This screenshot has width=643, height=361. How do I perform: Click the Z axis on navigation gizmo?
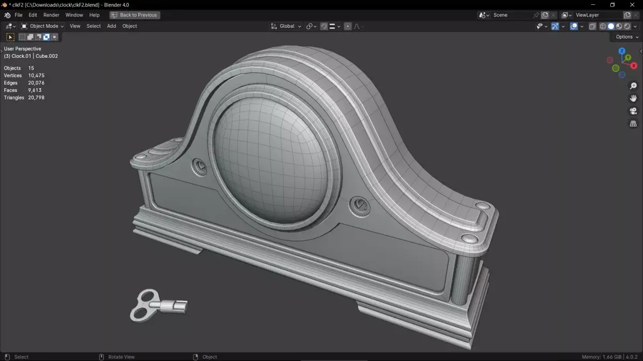[x=622, y=51]
